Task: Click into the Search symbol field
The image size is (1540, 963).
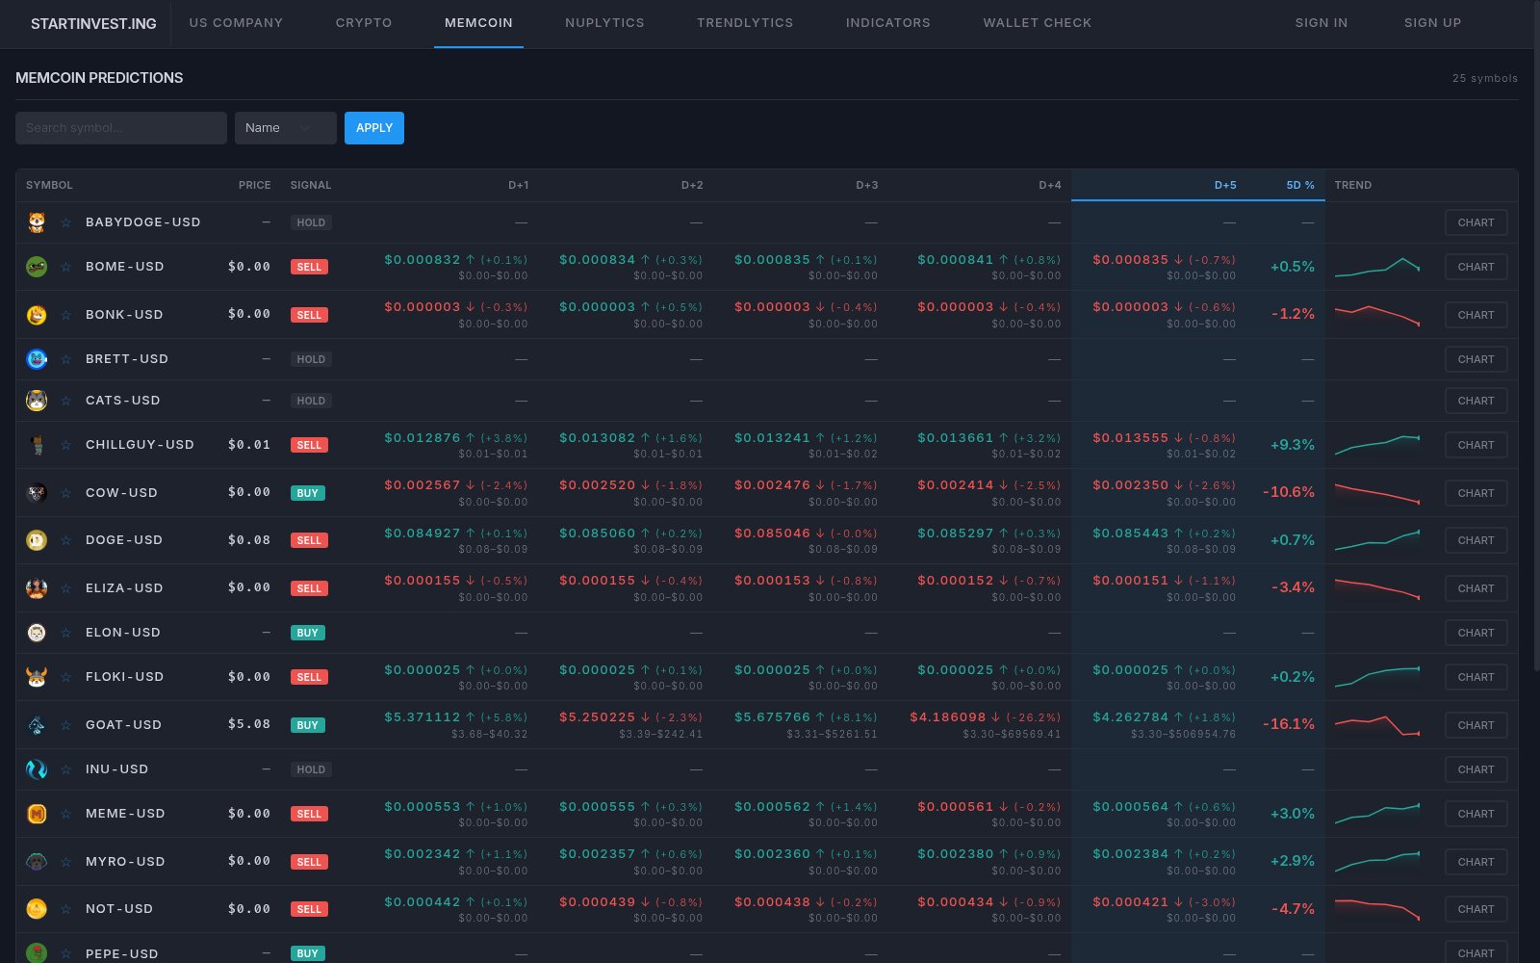Action: point(121,128)
